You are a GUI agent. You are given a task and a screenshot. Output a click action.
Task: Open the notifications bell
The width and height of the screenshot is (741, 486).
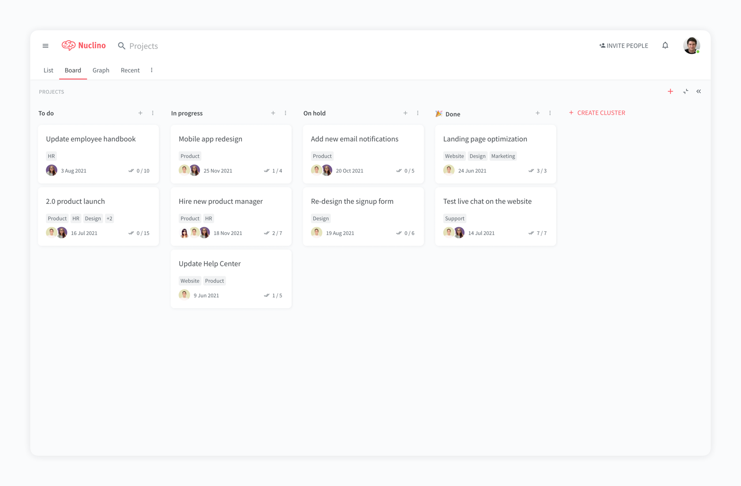click(x=665, y=45)
